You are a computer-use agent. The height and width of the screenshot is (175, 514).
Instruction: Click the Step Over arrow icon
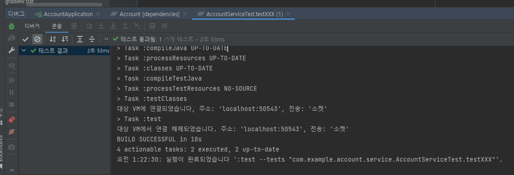(101, 26)
